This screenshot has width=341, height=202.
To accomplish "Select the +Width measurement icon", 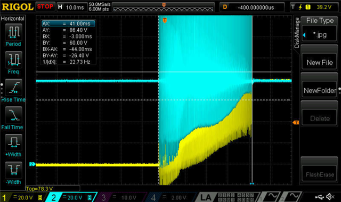I will pyautogui.click(x=13, y=142).
